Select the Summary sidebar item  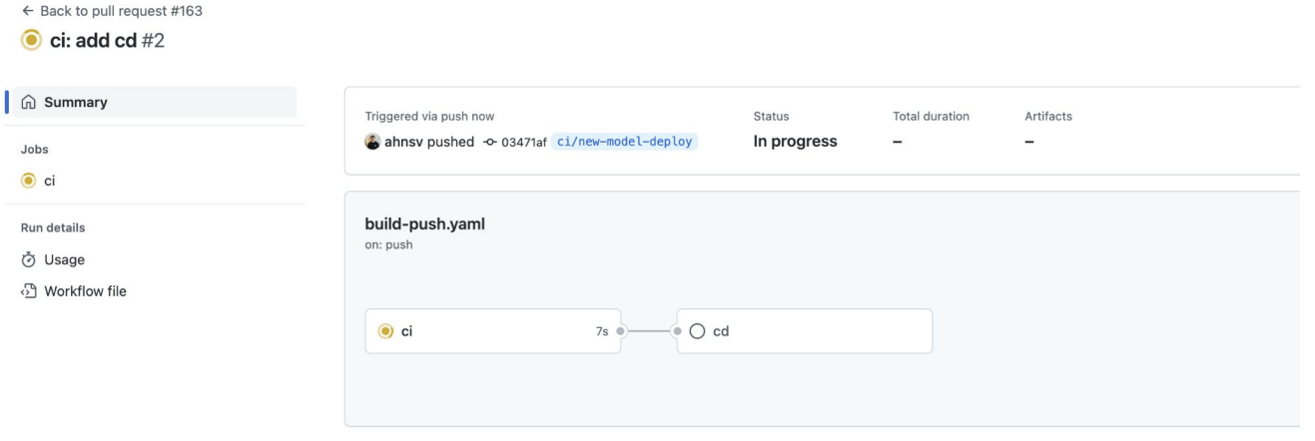pyautogui.click(x=153, y=102)
